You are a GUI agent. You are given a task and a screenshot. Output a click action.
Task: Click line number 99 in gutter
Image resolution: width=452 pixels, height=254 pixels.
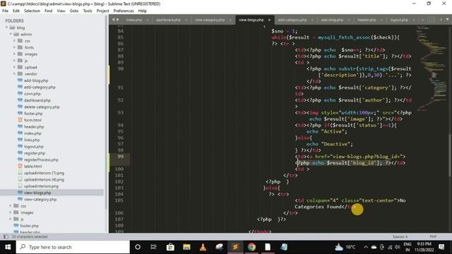point(120,157)
